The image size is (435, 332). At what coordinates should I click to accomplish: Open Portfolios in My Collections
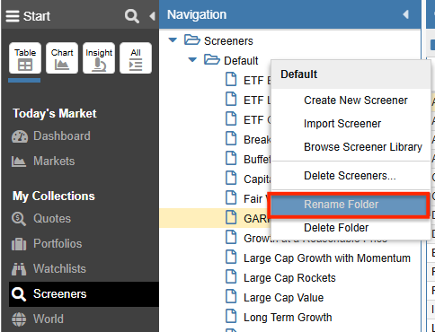(x=47, y=244)
